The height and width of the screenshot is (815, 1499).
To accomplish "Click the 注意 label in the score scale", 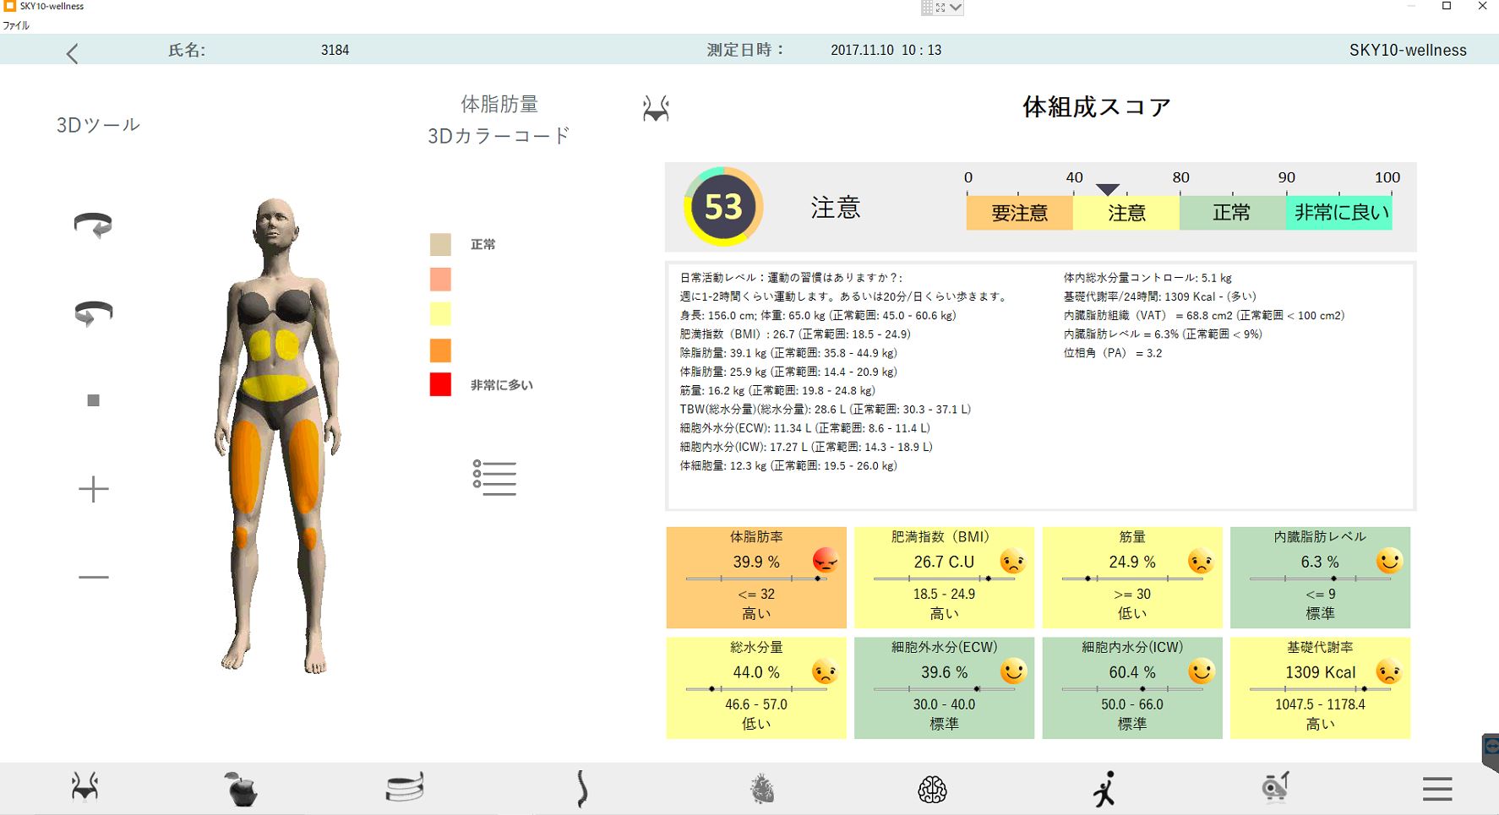I will point(1126,213).
